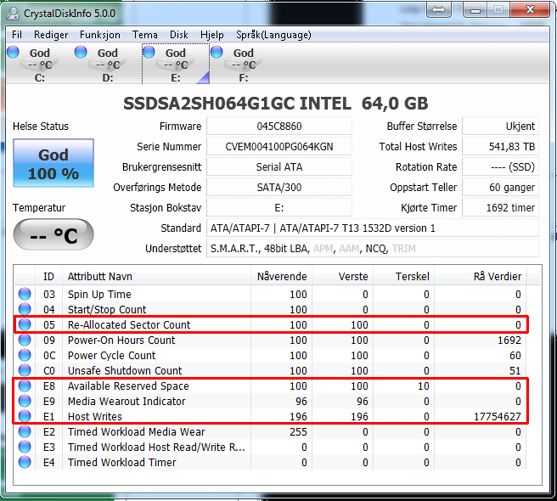Click the -- °C temperature indicator button
Viewport: 557px width, 501px height.
[x=53, y=234]
